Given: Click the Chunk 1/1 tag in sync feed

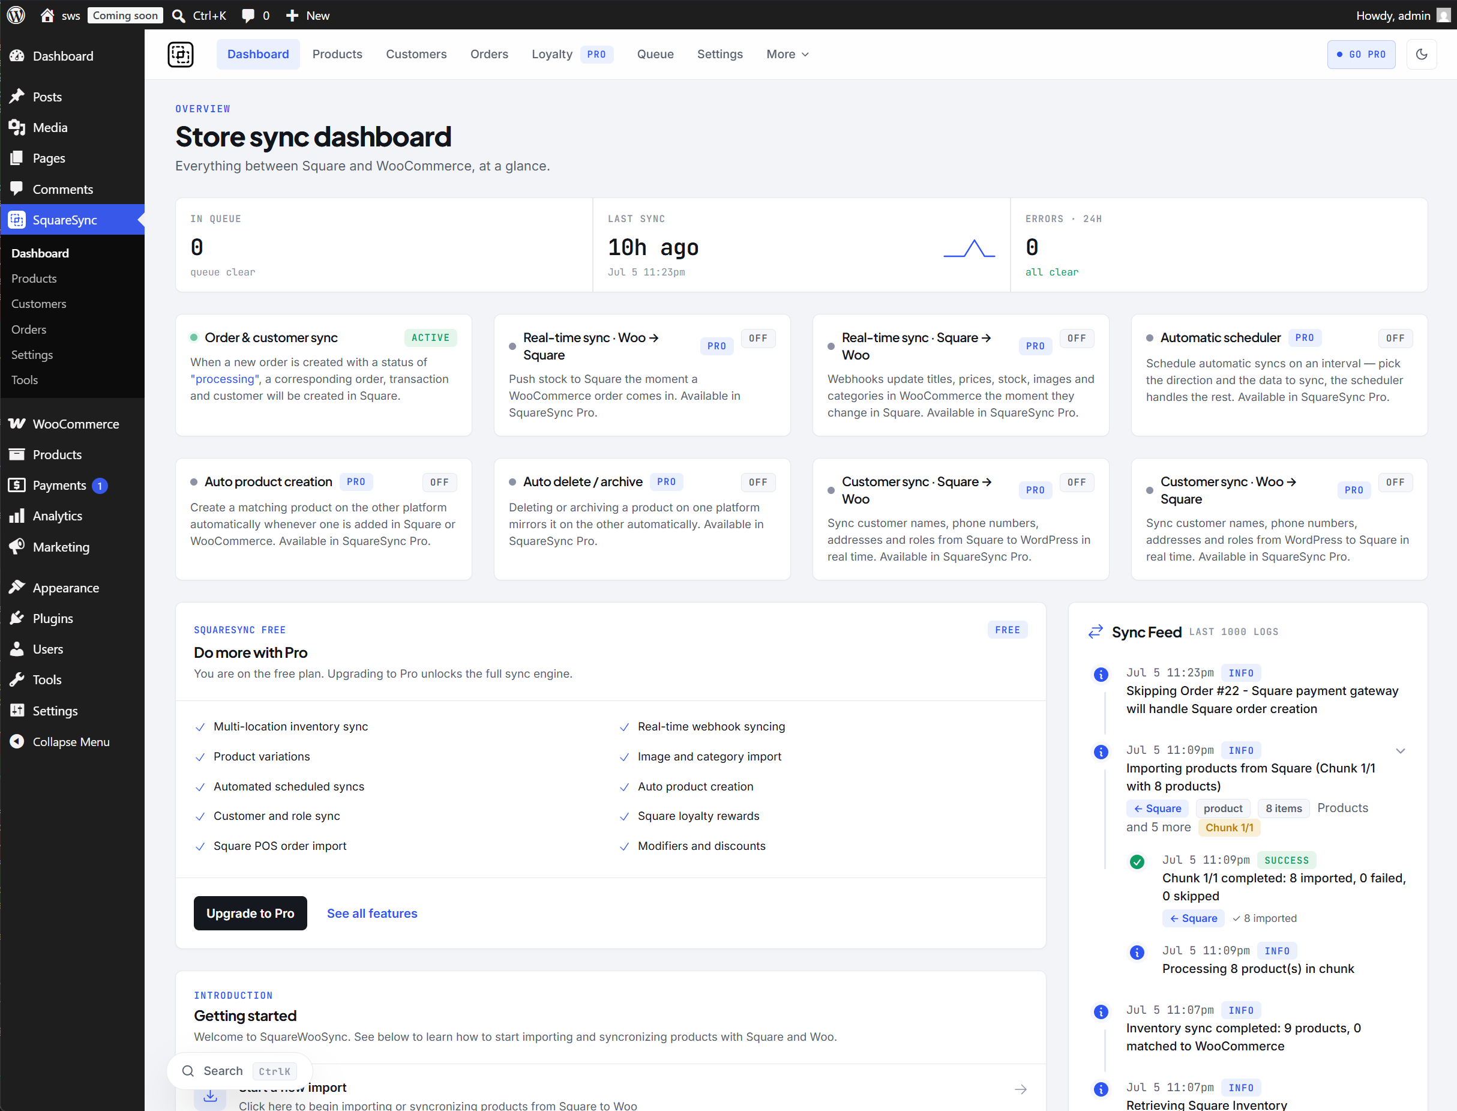Looking at the screenshot, I should [1229, 827].
